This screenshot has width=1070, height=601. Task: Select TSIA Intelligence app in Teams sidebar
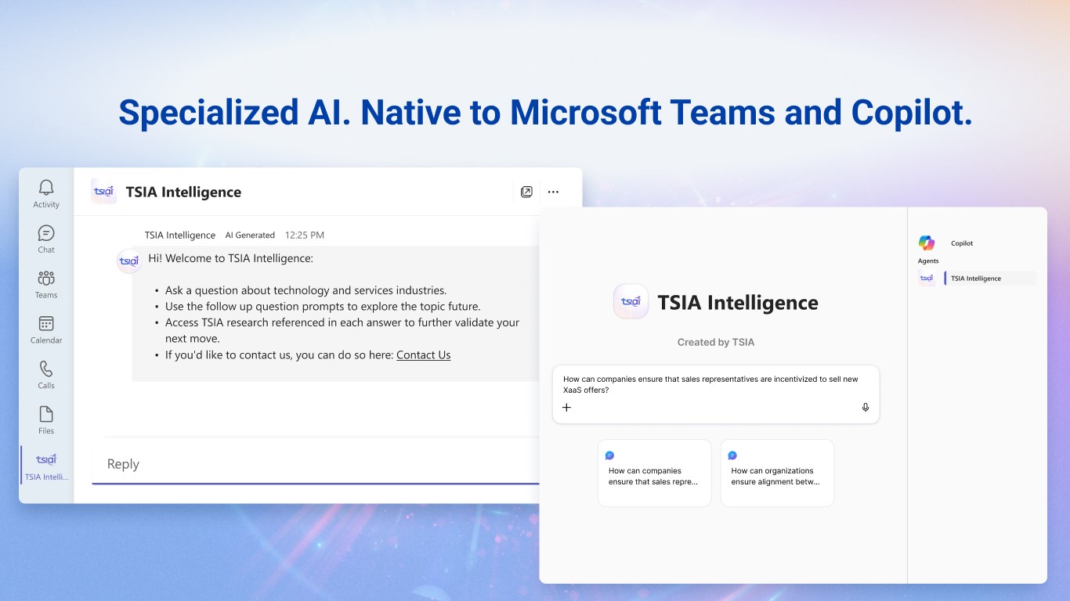point(46,466)
